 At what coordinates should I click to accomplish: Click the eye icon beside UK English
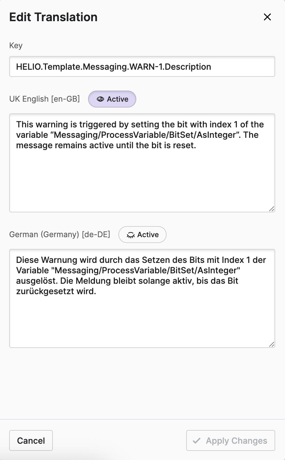coord(100,99)
